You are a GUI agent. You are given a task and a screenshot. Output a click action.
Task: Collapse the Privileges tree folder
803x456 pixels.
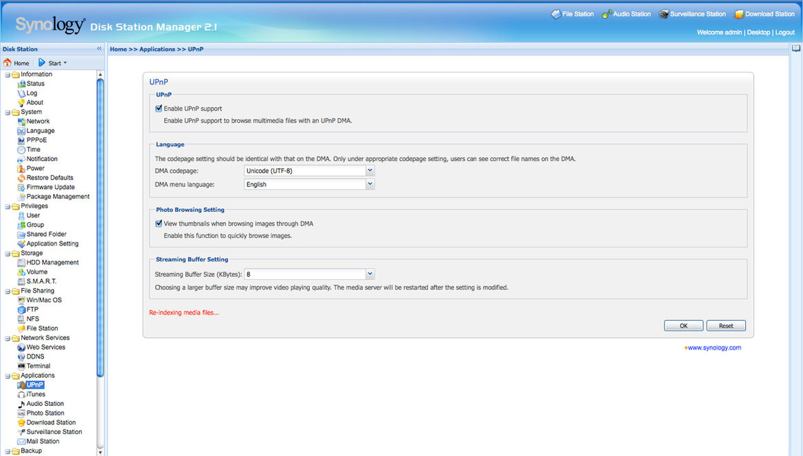[8, 206]
